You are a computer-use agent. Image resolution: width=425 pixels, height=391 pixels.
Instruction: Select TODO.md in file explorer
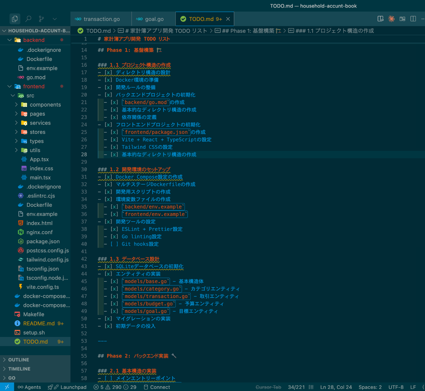[35, 342]
